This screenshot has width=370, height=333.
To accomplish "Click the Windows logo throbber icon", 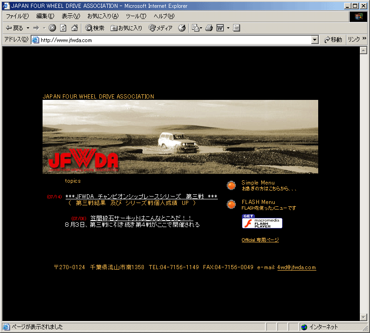I will pos(358,17).
